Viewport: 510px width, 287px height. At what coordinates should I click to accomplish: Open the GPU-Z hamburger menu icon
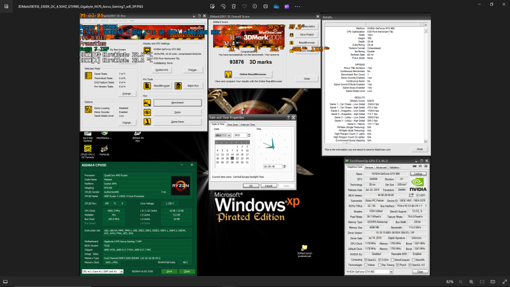(425, 166)
